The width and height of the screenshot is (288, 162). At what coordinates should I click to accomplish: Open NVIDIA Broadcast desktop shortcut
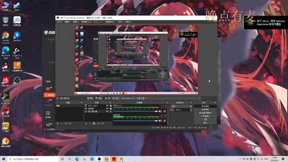[5, 98]
